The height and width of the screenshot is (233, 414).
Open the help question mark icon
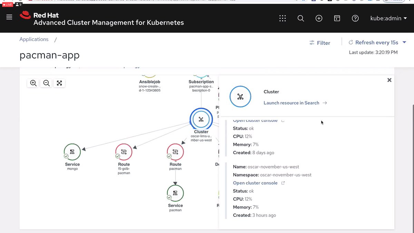click(355, 18)
